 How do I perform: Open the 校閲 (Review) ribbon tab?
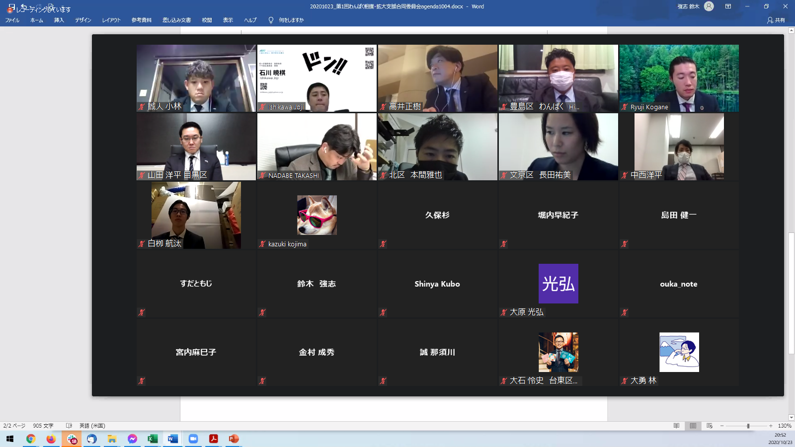coord(207,20)
